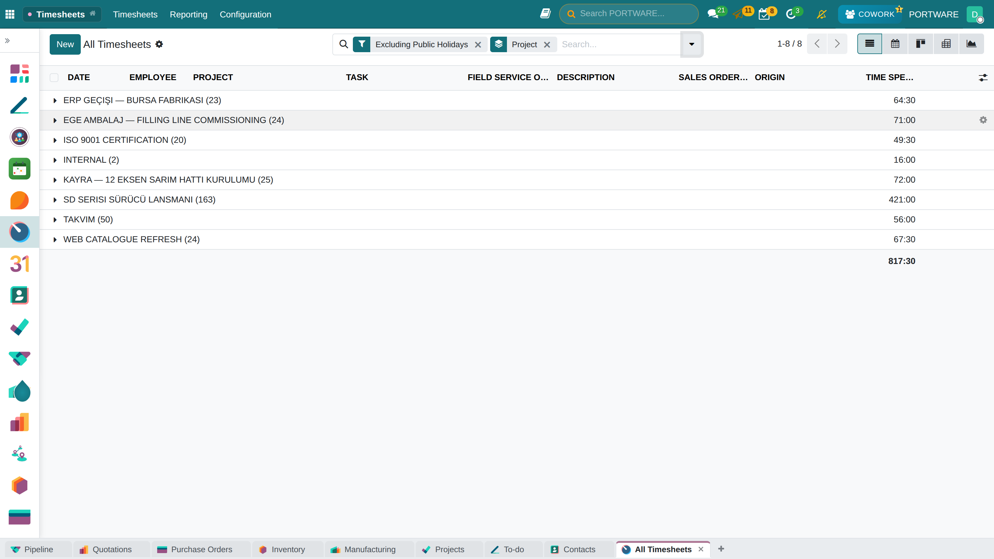Screen dimensions: 994x559
Task: Open All Timesheets gear settings
Action: [x=159, y=44]
